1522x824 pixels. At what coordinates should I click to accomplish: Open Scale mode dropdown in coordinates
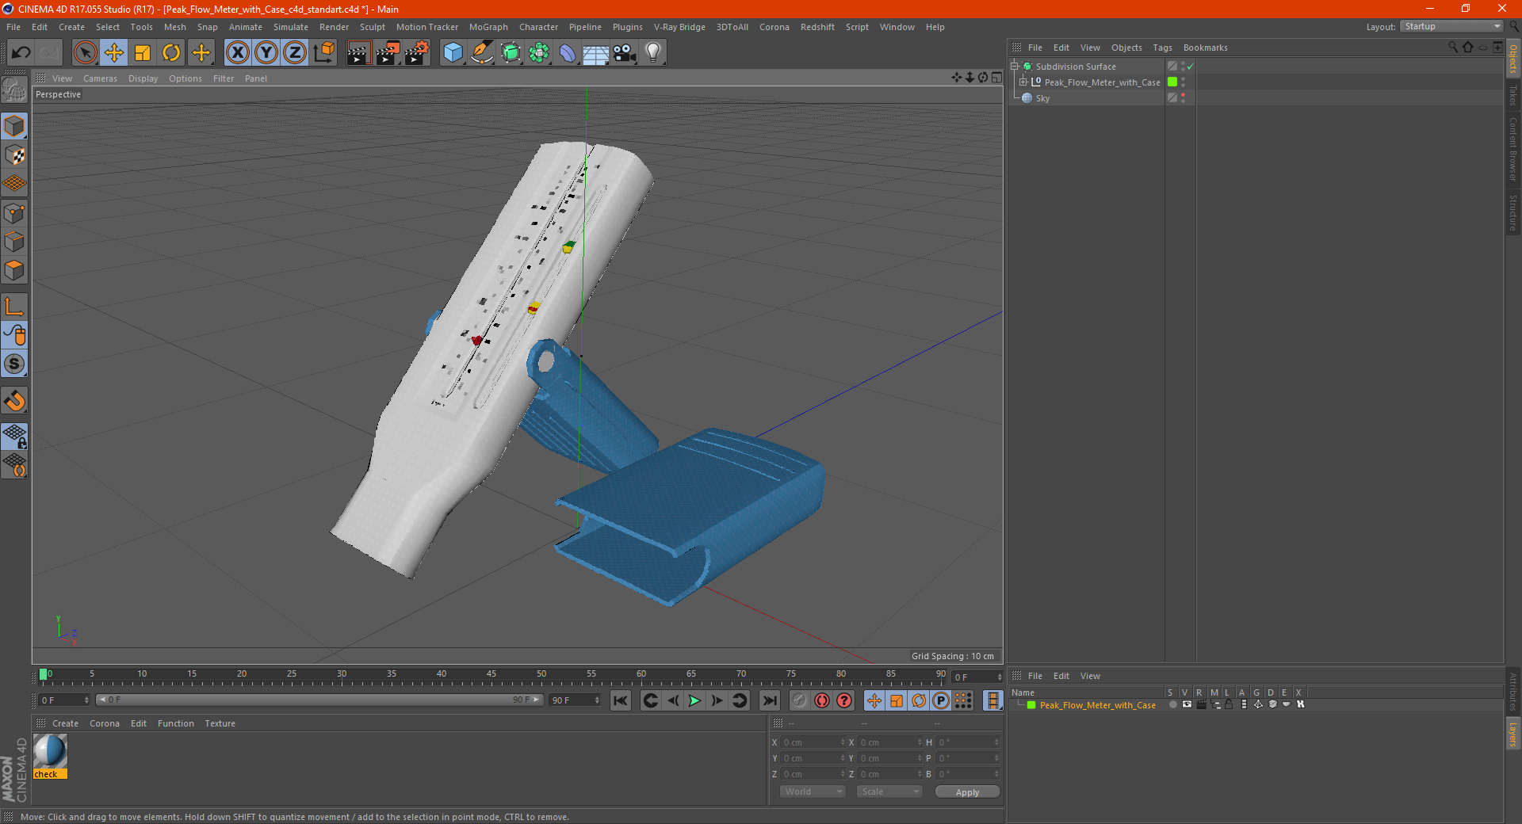tap(889, 792)
